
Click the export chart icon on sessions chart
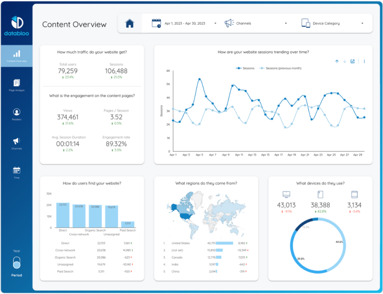click(x=352, y=61)
